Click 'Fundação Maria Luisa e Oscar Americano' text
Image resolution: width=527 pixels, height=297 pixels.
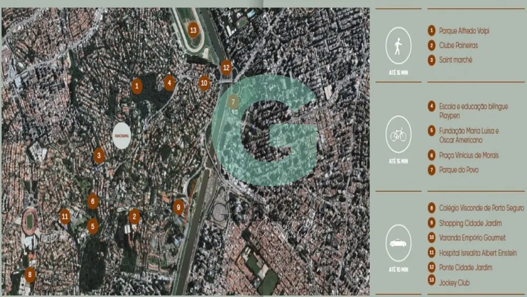(469, 135)
